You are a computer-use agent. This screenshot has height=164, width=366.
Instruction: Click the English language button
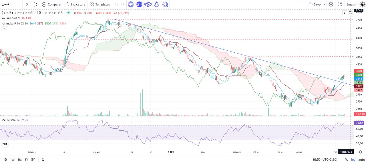point(351,4)
